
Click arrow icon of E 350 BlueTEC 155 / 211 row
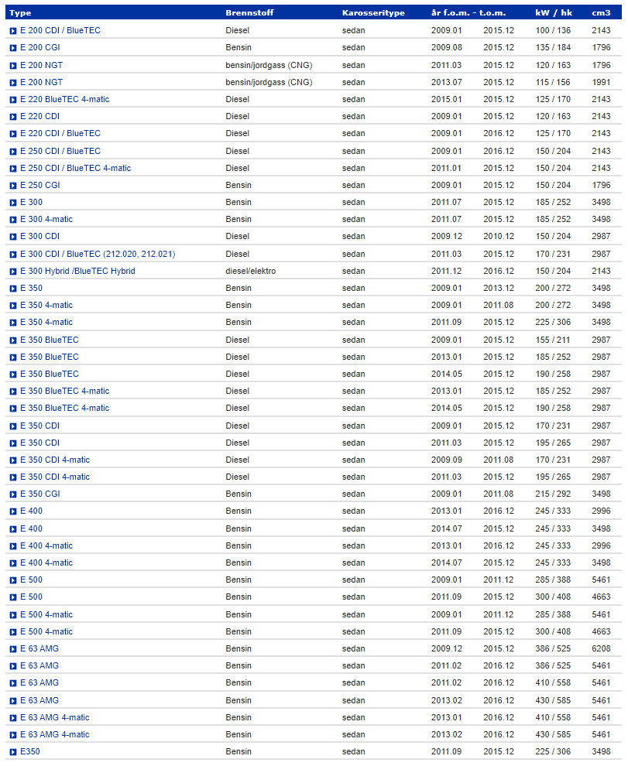13,340
